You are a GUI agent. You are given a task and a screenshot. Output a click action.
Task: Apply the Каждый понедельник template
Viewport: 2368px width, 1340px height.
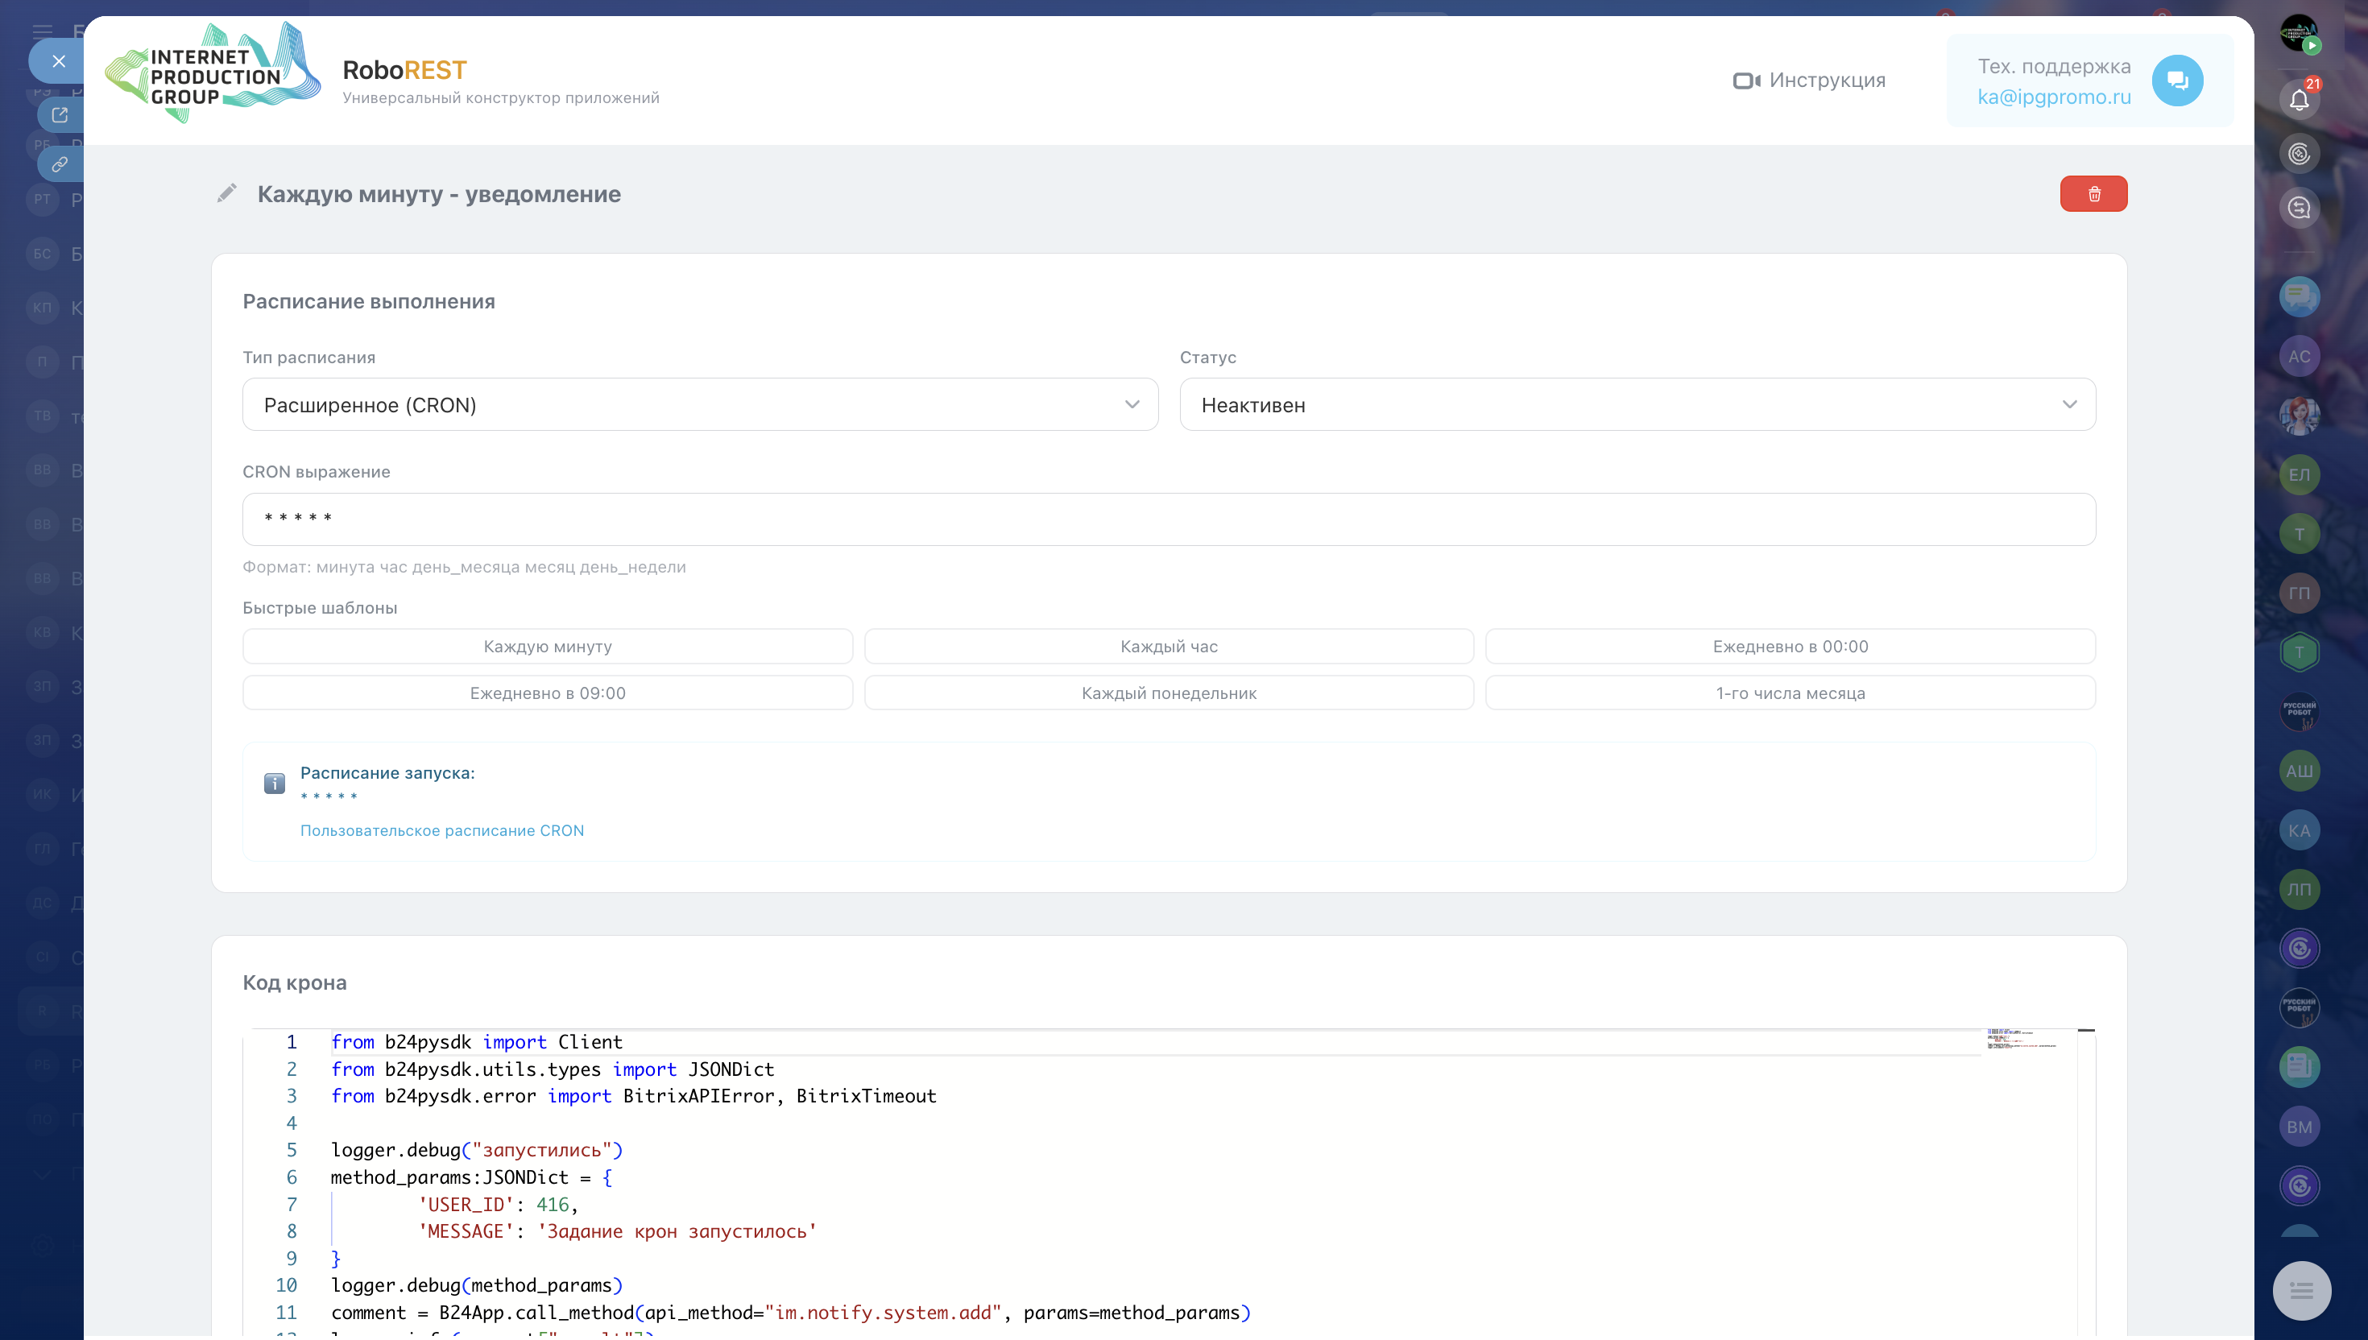(x=1168, y=694)
